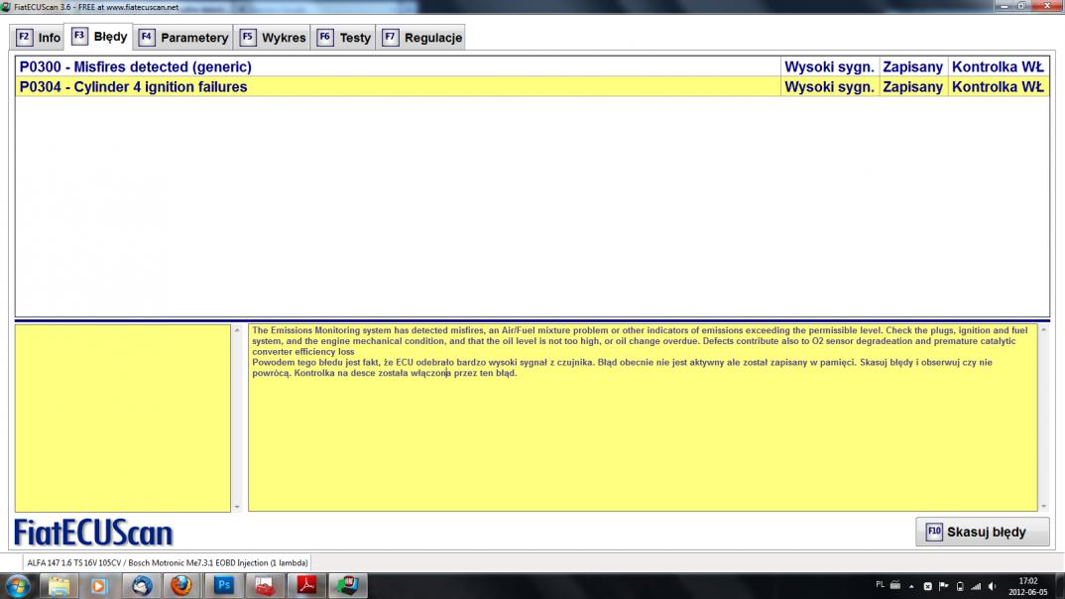Select the P0300 Misfires detected error row
The image size is (1065, 599).
tap(532, 66)
